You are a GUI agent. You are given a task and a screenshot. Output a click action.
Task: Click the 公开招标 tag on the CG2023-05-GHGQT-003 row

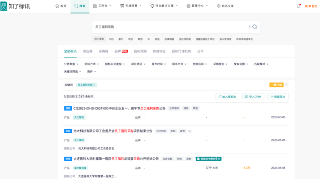(174, 109)
